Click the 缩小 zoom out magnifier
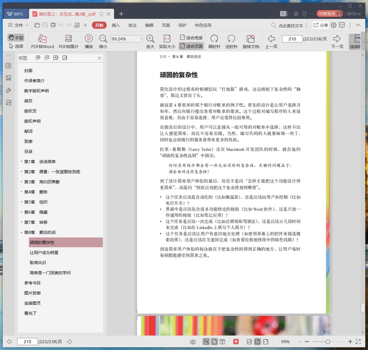Viewport: 368px width, 350px height. point(103,39)
